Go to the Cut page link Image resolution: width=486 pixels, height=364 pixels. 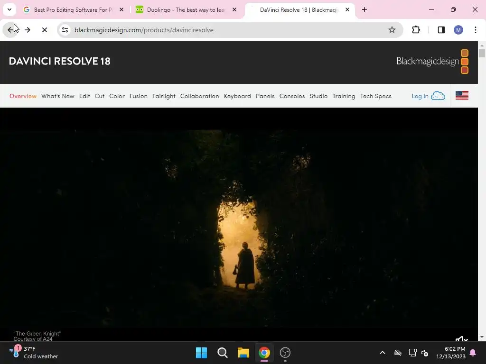coord(100,96)
